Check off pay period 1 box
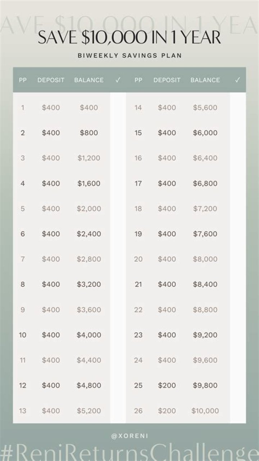Viewport: 259px width, 461px height. (x=118, y=107)
